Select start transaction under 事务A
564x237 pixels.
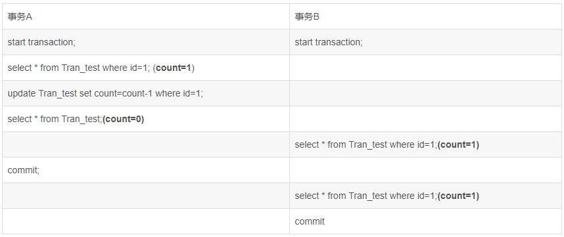pyautogui.click(x=41, y=43)
